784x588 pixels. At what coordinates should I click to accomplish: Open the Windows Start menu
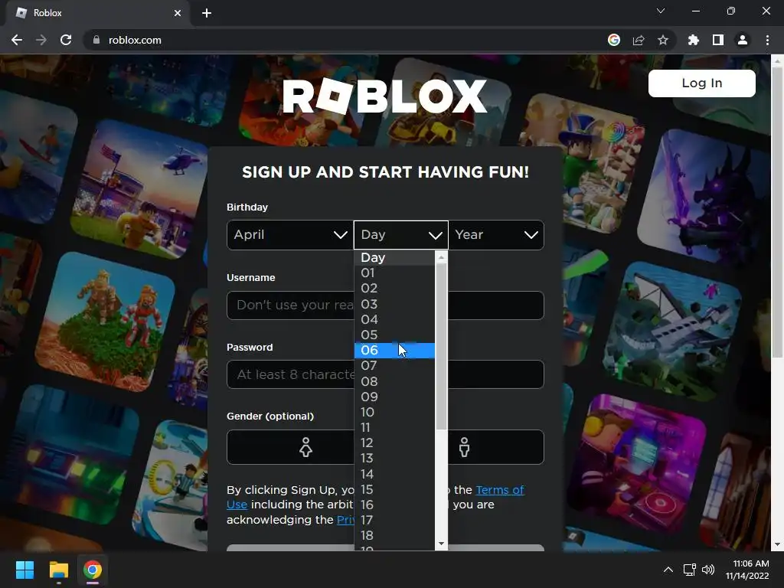[x=24, y=570]
